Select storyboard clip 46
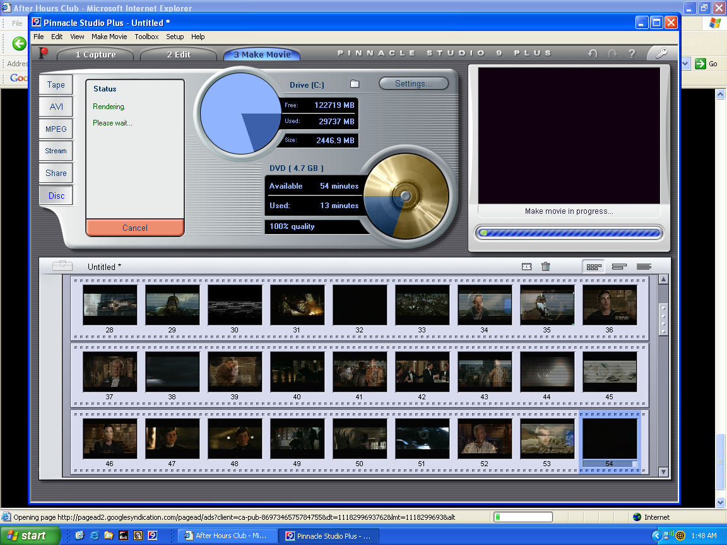Image resolution: width=727 pixels, height=545 pixels. click(110, 438)
